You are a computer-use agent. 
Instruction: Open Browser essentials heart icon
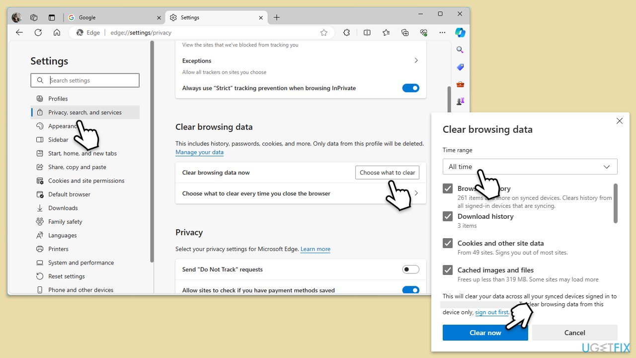(424, 32)
